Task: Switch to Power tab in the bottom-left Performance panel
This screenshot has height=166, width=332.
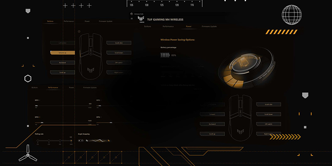Action: (71, 88)
